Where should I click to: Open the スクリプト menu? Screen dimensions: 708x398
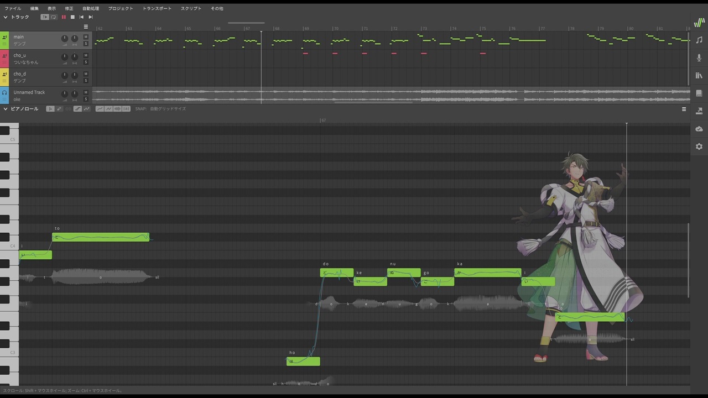coord(191,8)
